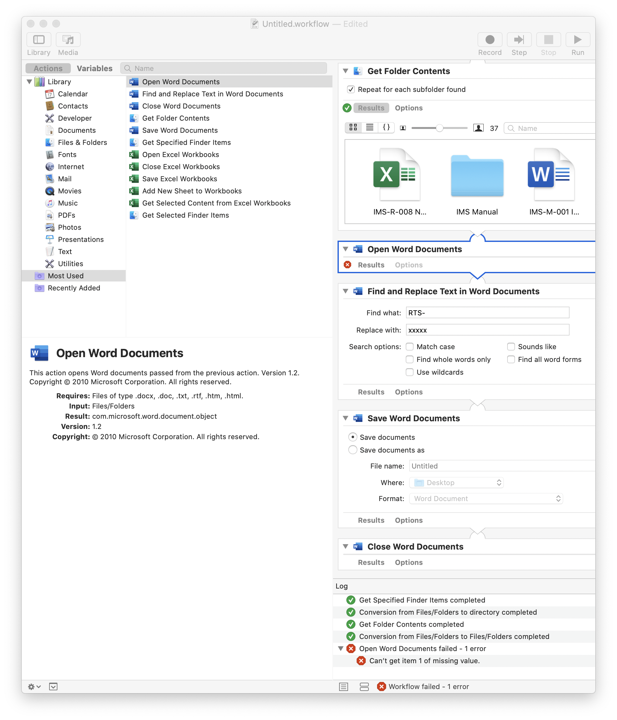
Task: Open the Media browser button
Action: pyautogui.click(x=68, y=40)
